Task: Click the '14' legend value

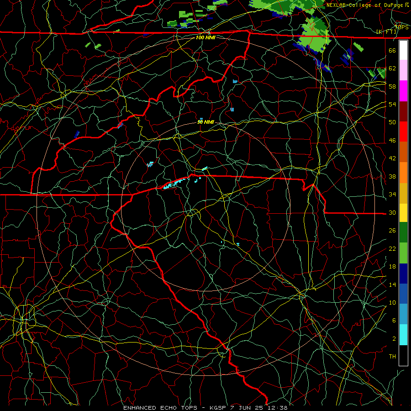Action: pos(392,285)
